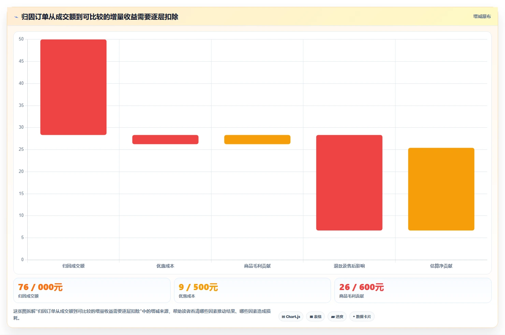This screenshot has width=505, height=335.
Task: Click the red 退款及售后影响 bar
Action: click(349, 183)
